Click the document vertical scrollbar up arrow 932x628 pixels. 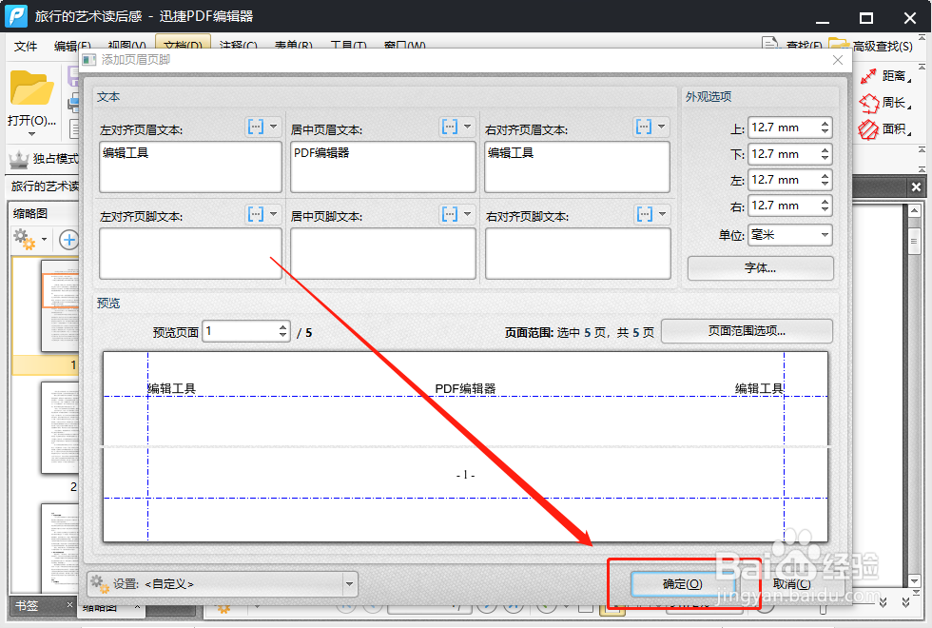914,211
